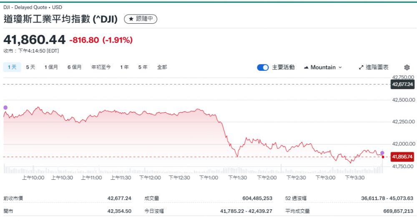Open the 進階圖表 advanced chart link

(374, 67)
